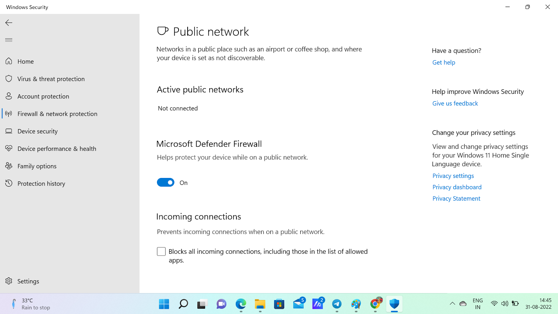Click the Get help link
The width and height of the screenshot is (558, 314).
tap(444, 62)
